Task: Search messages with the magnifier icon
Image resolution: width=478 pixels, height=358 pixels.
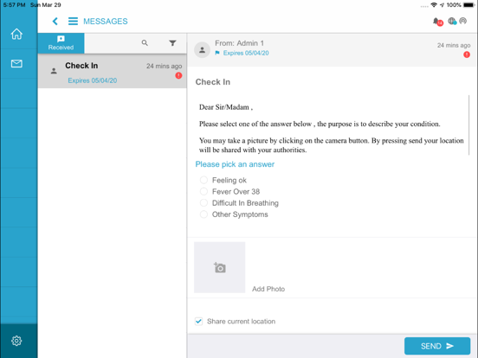Action: 145,43
